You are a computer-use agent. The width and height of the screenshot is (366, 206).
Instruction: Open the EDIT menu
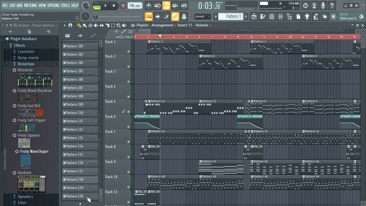coord(13,5)
